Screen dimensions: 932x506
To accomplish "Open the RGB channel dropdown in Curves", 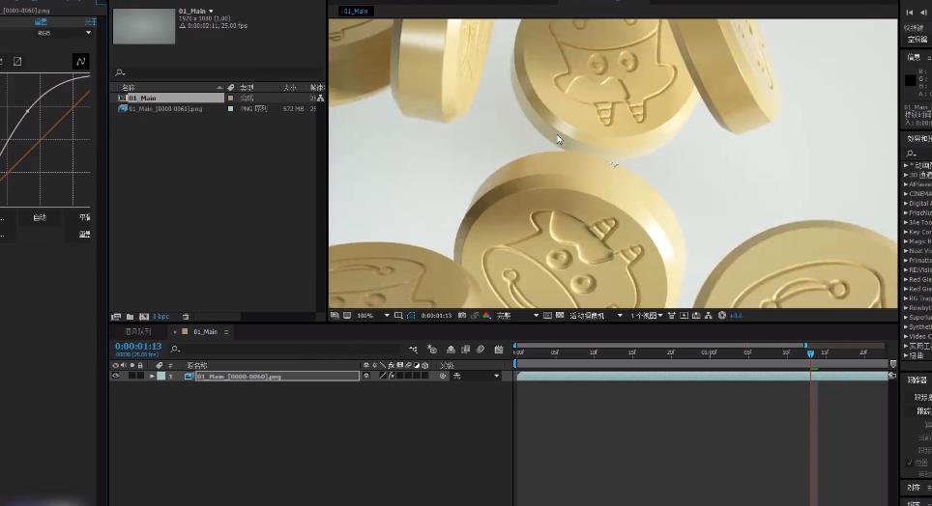I will click(64, 33).
